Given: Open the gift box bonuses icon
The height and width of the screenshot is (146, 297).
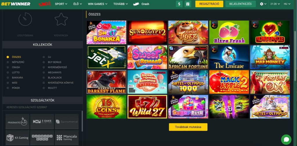Looking at the screenshot, I should 188,4.
